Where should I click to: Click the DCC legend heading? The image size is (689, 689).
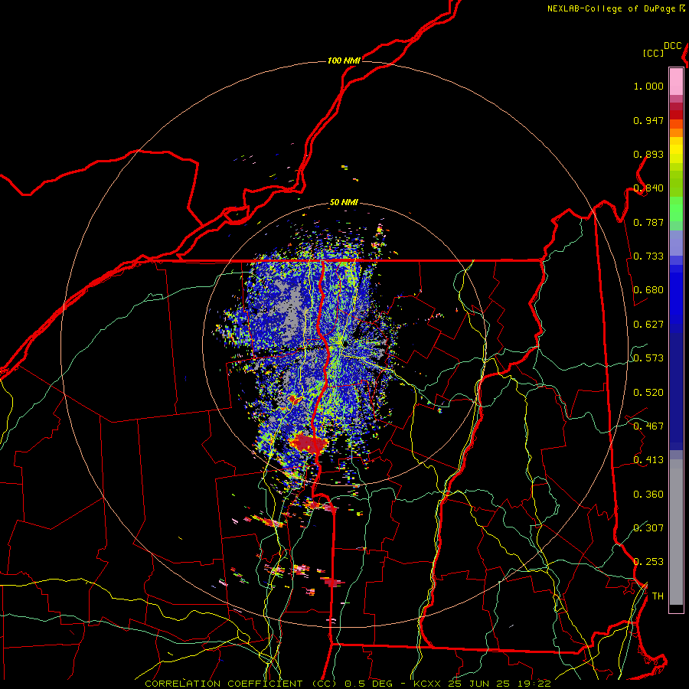[672, 46]
